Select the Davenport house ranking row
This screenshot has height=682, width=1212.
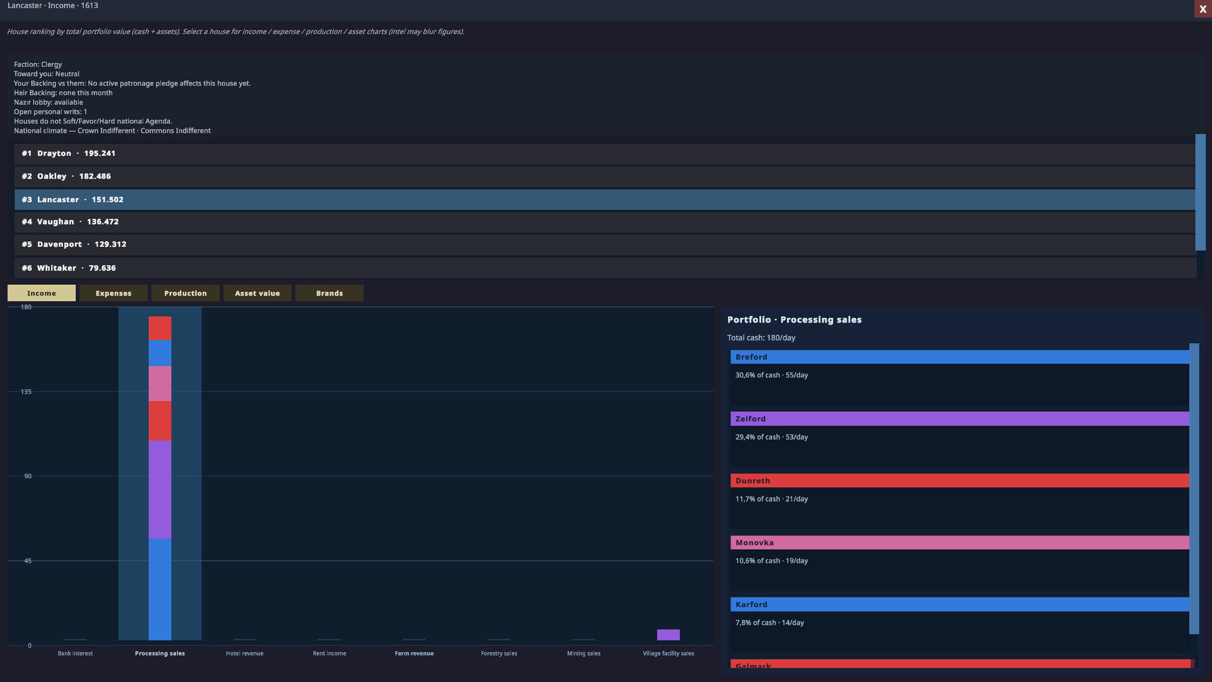605,244
